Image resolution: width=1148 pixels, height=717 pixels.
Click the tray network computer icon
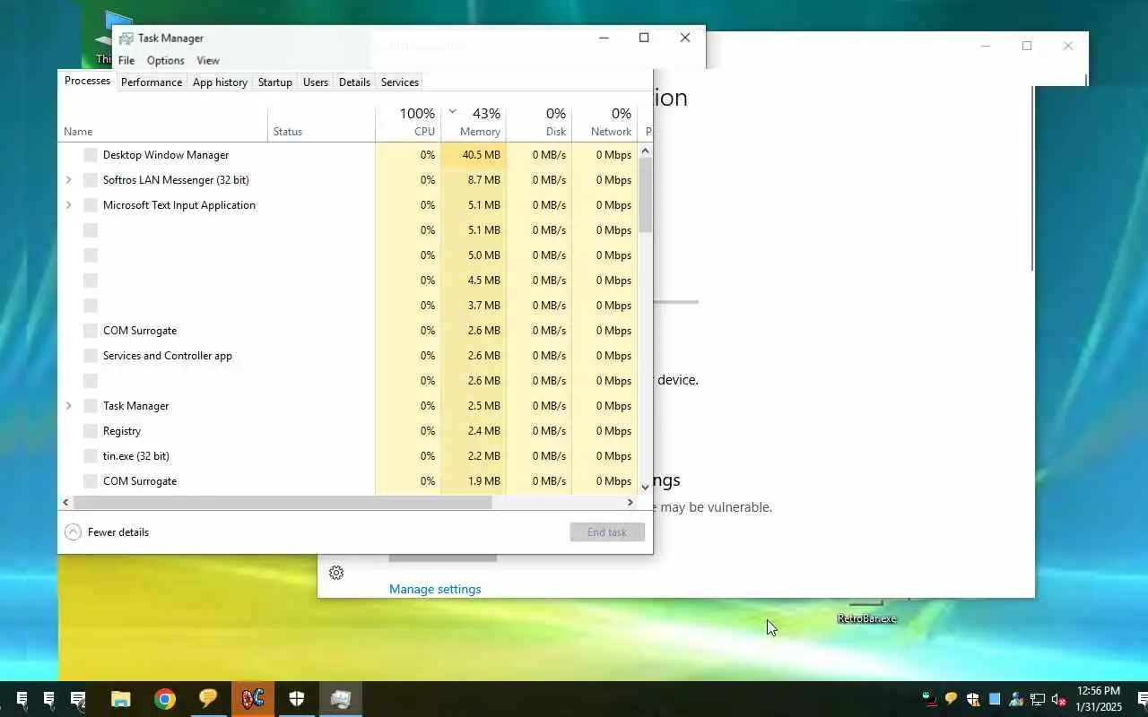pos(1038,699)
